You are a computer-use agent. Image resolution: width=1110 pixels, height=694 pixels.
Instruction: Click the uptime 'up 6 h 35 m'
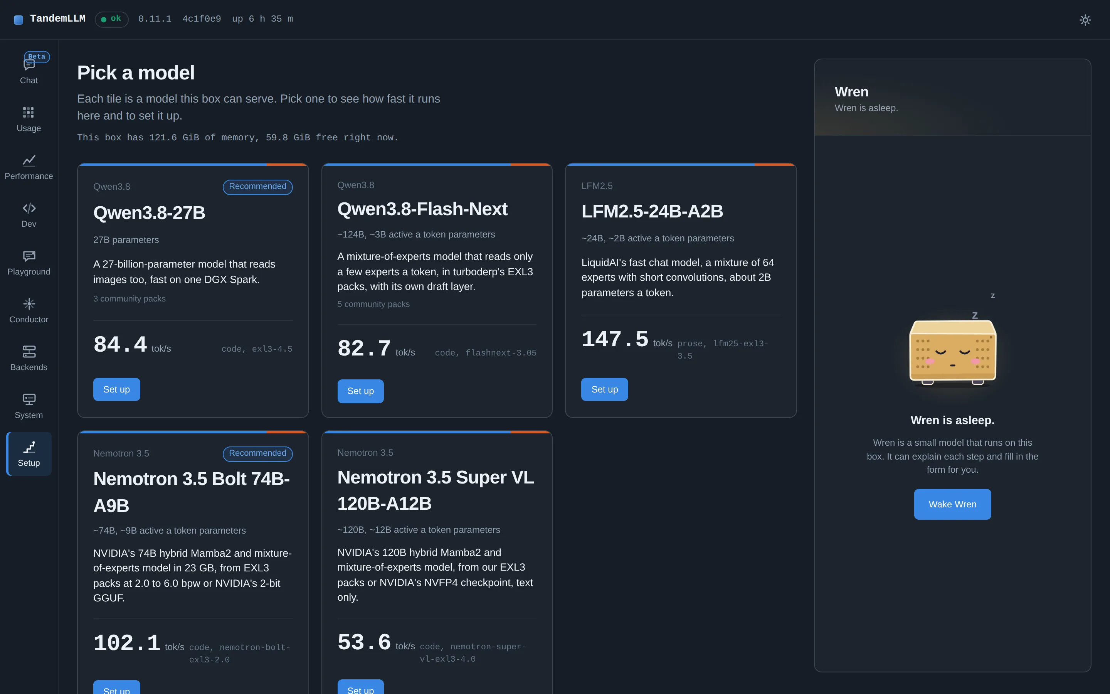[x=262, y=19]
